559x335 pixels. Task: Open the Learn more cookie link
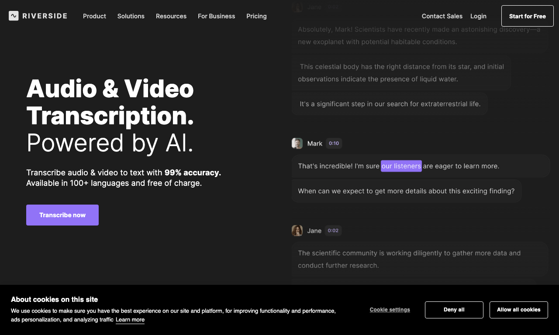point(130,320)
